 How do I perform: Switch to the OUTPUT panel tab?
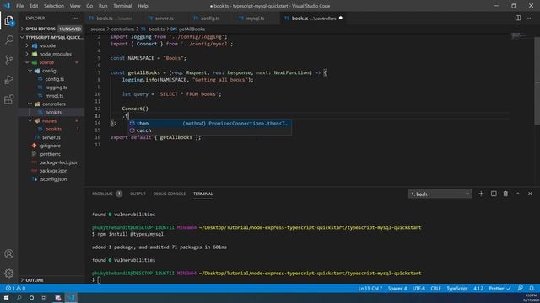tap(138, 194)
